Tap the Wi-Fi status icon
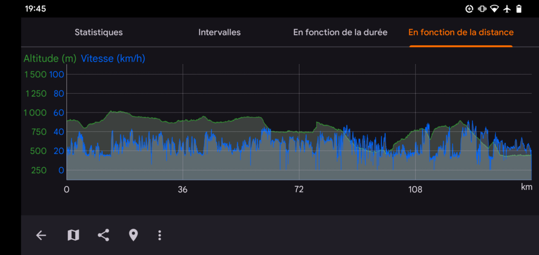Image resolution: width=539 pixels, height=255 pixels. [x=494, y=9]
